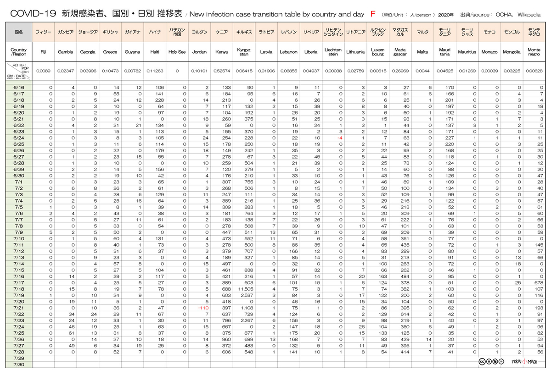
Task: Select the 'Jordan' column header
Action: pyautogui.click(x=199, y=52)
